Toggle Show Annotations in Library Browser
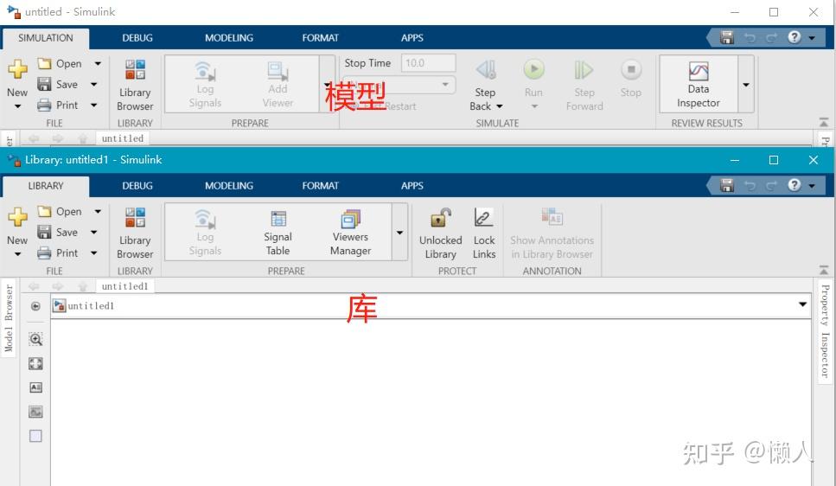836x486 pixels. click(x=552, y=233)
